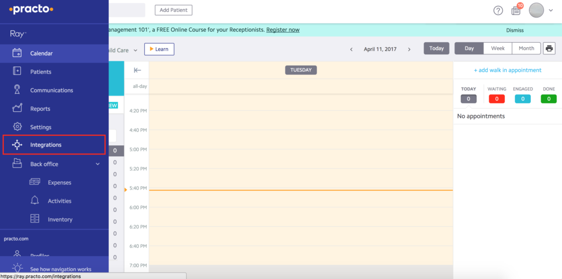Switch calendar to Week view
Image resolution: width=562 pixels, height=279 pixels.
[498, 48]
